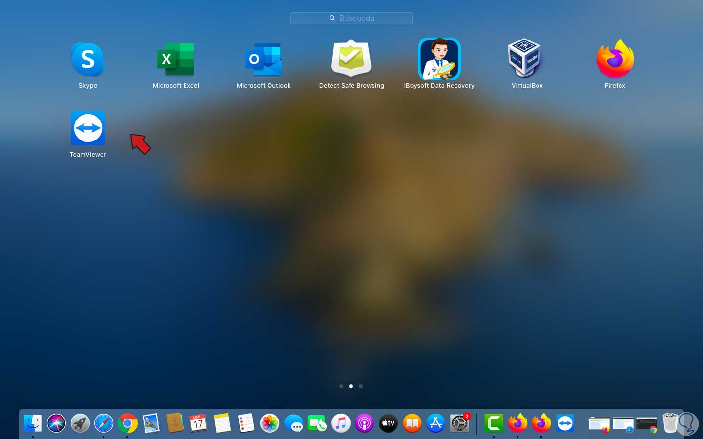Go to the first Launchpad page dot
This screenshot has width=703, height=439.
point(341,386)
